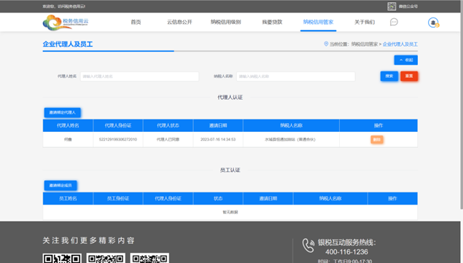Click the 邀请绑定代理人 button

coord(62,112)
